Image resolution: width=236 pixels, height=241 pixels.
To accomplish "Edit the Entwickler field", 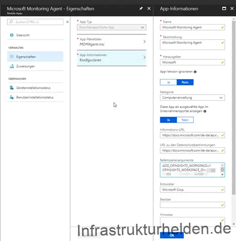I will [192, 189].
